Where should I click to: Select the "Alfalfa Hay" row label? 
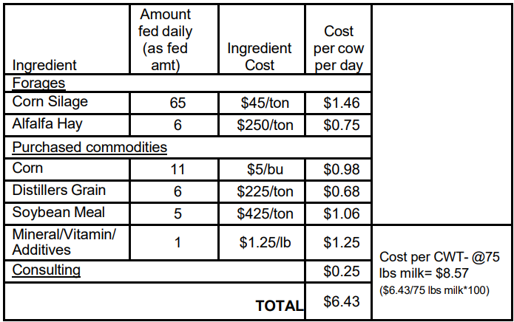click(47, 124)
